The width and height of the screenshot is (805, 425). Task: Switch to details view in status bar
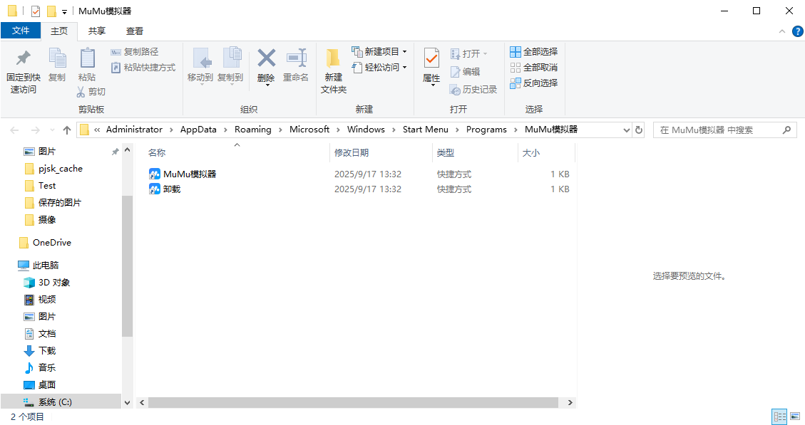click(779, 416)
